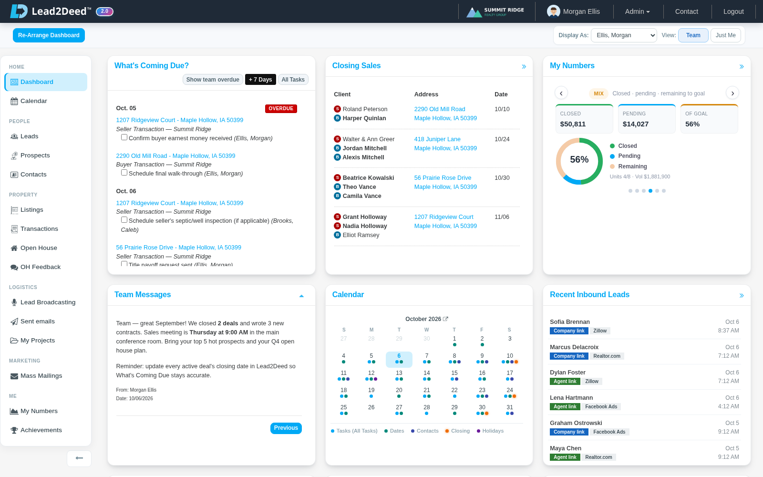Open Leads in the sidebar
Screen dimensions: 763x477
coord(46,136)
